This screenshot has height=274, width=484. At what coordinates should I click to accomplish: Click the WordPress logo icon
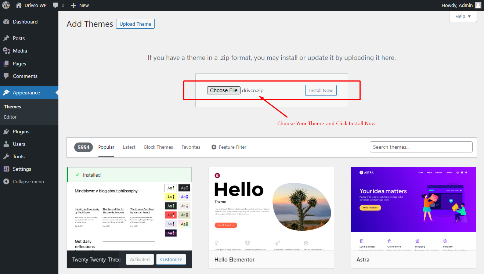(x=6, y=5)
